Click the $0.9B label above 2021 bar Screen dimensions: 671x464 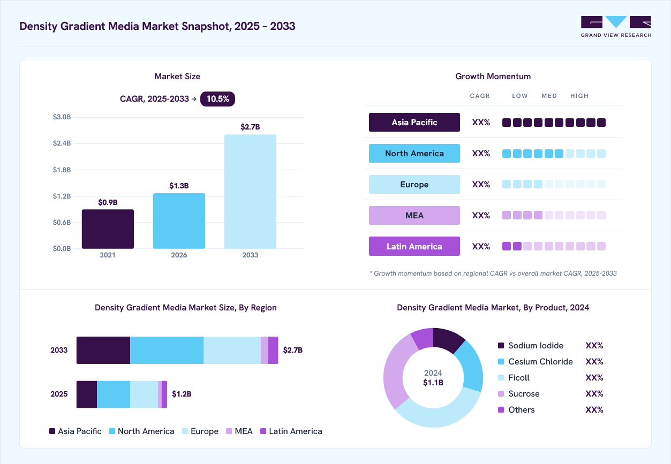pyautogui.click(x=108, y=202)
